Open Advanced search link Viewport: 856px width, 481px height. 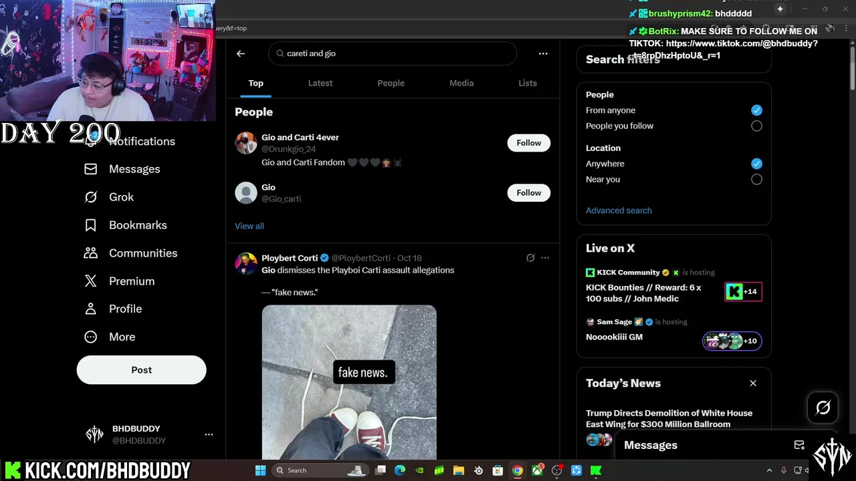coord(619,210)
